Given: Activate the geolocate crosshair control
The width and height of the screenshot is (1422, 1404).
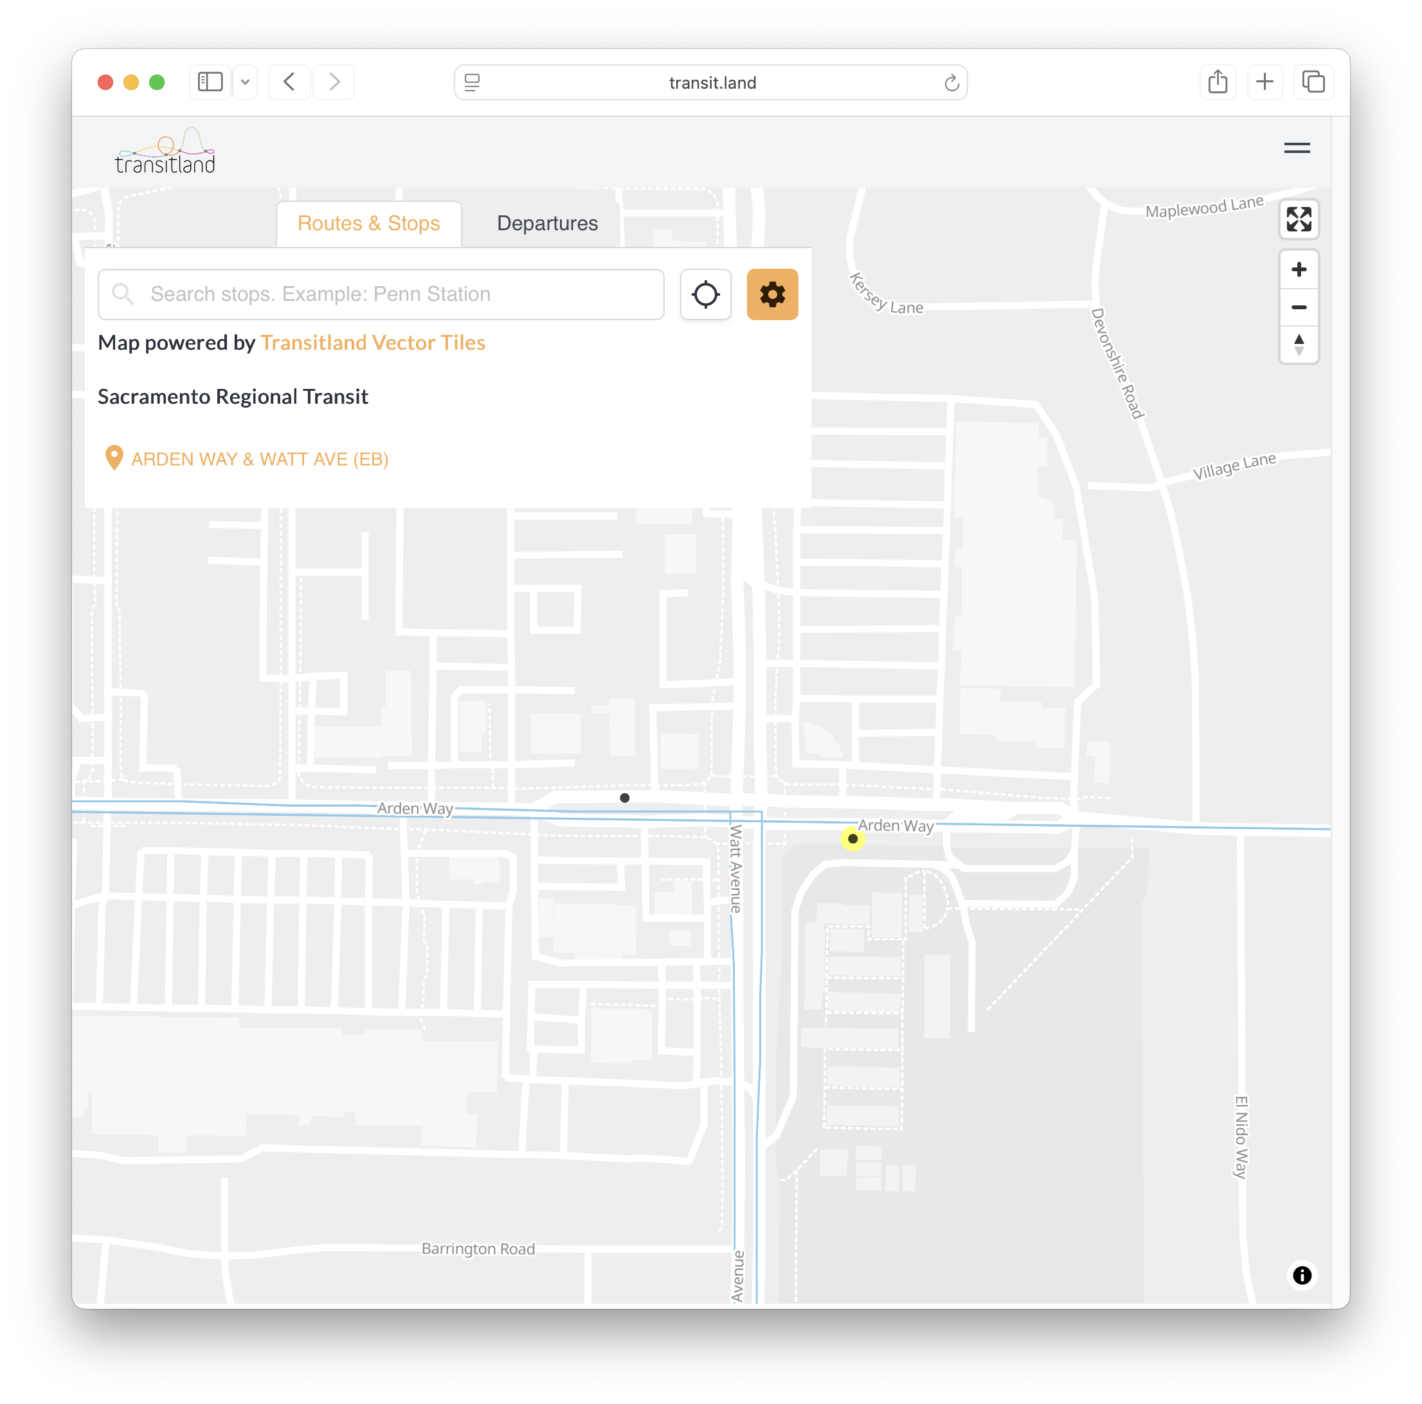Looking at the screenshot, I should coord(705,294).
